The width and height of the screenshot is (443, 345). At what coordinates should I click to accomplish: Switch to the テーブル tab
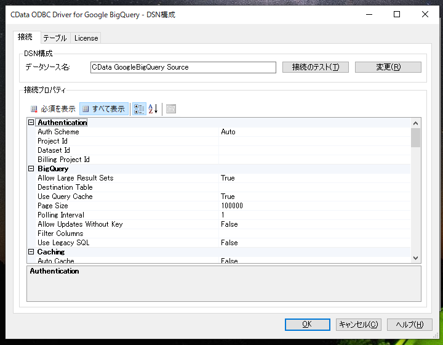(x=55, y=38)
